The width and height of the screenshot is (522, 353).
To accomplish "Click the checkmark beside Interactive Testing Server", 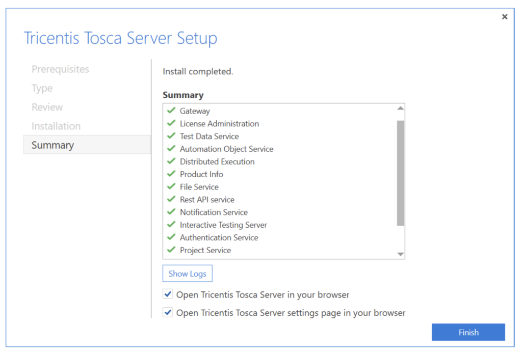I will pyautogui.click(x=171, y=224).
